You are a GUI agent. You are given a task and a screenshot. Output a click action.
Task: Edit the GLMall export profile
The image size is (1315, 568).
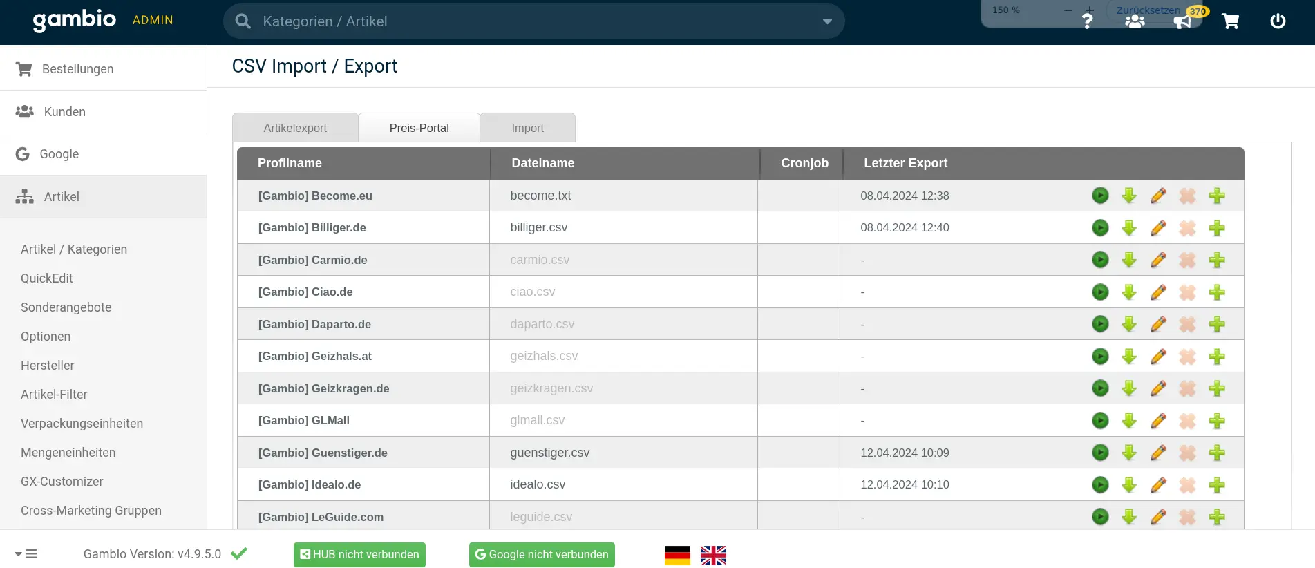coord(1158,421)
